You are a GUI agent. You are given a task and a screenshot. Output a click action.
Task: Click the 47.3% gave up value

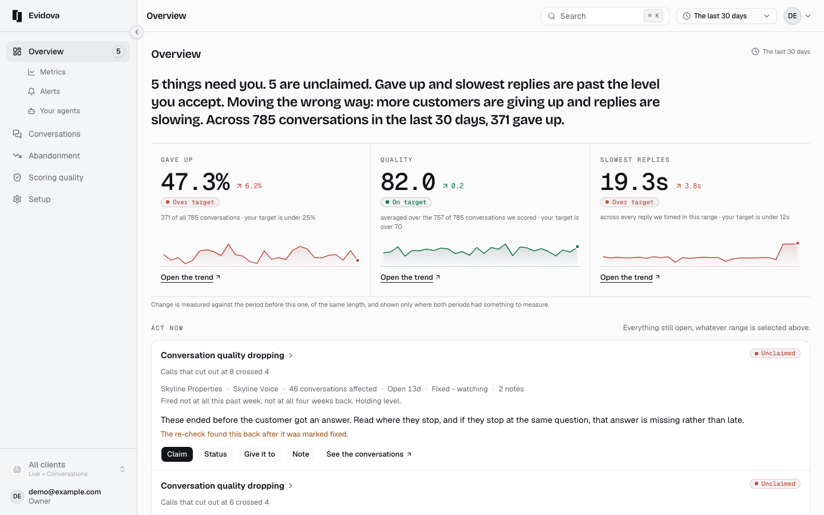pos(195,182)
